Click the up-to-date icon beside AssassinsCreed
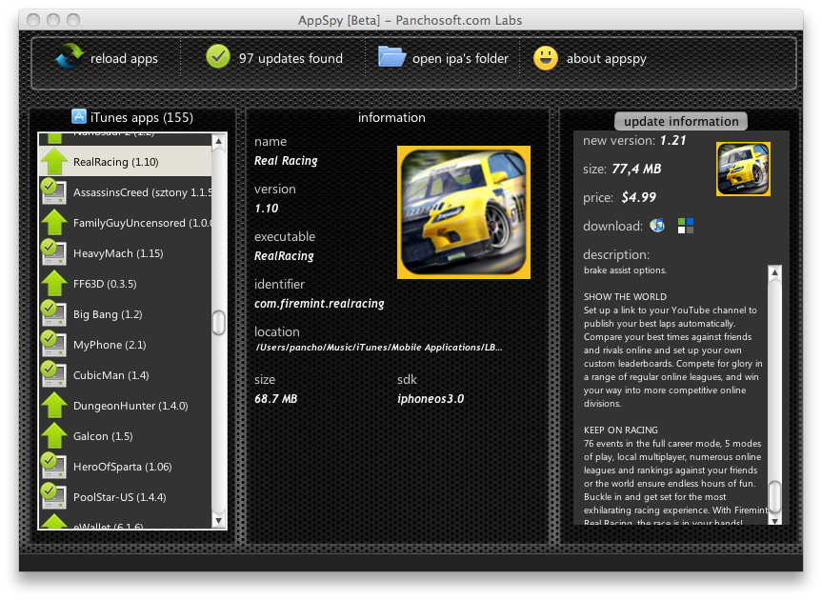 pyautogui.click(x=53, y=191)
